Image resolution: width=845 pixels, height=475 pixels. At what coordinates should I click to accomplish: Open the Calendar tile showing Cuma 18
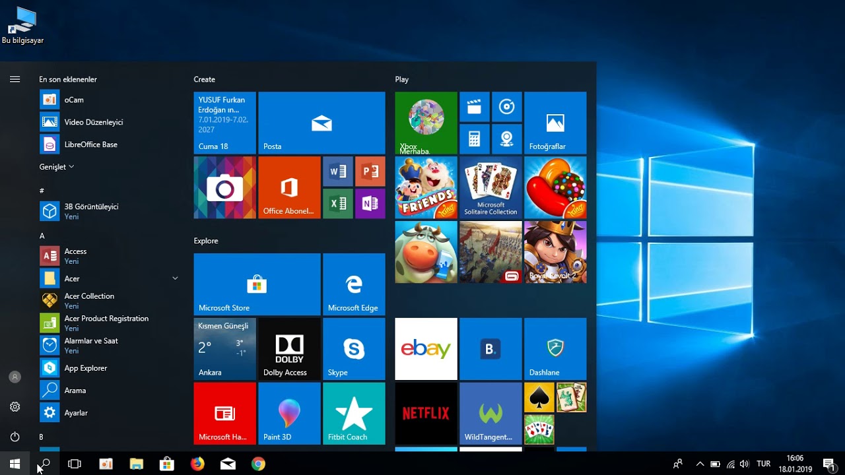pyautogui.click(x=224, y=123)
